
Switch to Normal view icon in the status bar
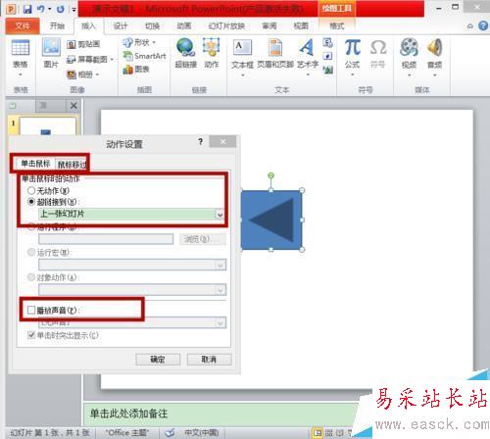tap(318, 433)
